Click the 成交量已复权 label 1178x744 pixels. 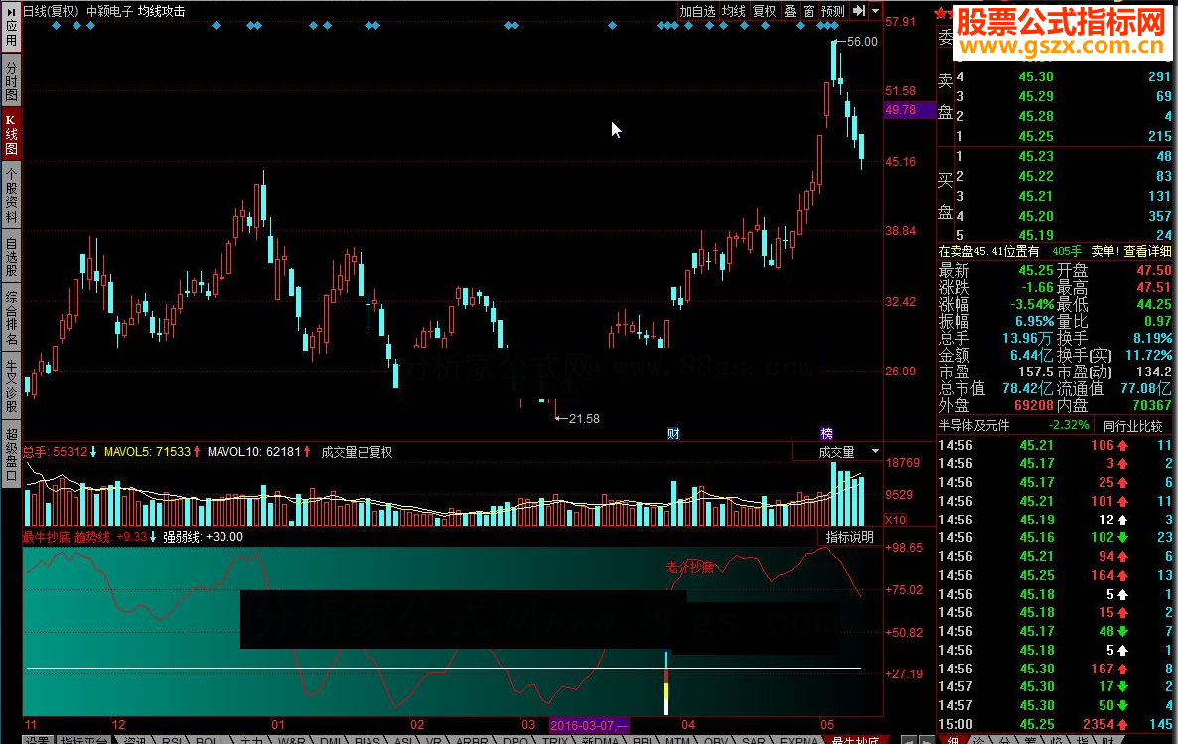click(x=357, y=452)
